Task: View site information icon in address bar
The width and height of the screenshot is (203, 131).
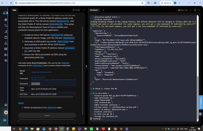Action: click(16, 3)
